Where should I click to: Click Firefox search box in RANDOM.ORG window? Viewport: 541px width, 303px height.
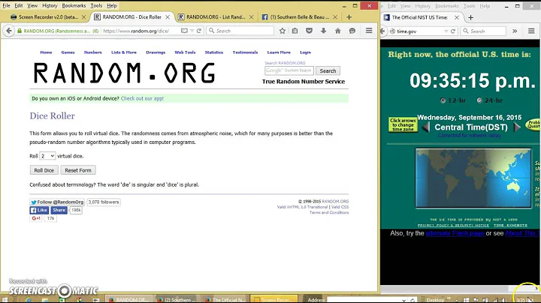click(240, 31)
